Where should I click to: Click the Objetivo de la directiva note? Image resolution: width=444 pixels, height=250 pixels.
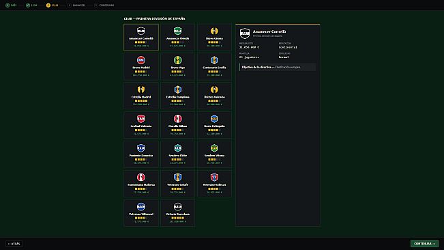coord(278,67)
